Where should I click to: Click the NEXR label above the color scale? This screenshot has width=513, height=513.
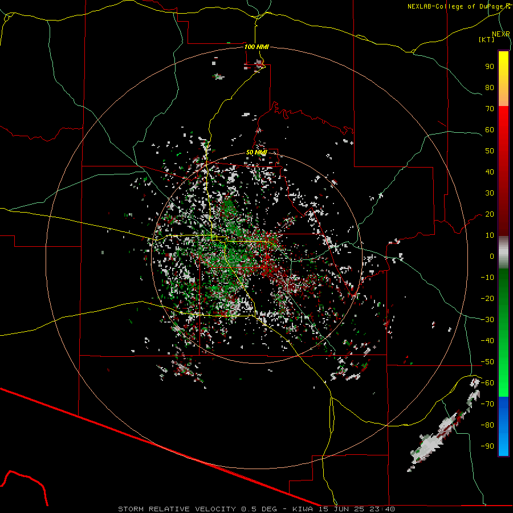[501, 34]
